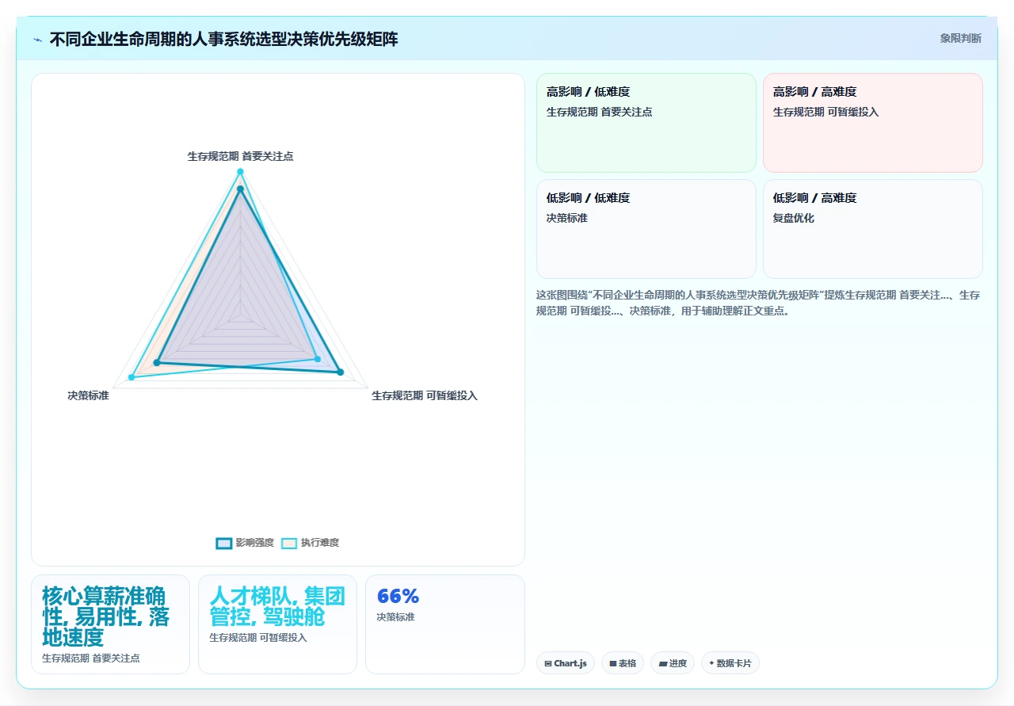This screenshot has width=1014, height=706.
Task: Click the 66% 决策标准 stat card
Action: (x=445, y=624)
